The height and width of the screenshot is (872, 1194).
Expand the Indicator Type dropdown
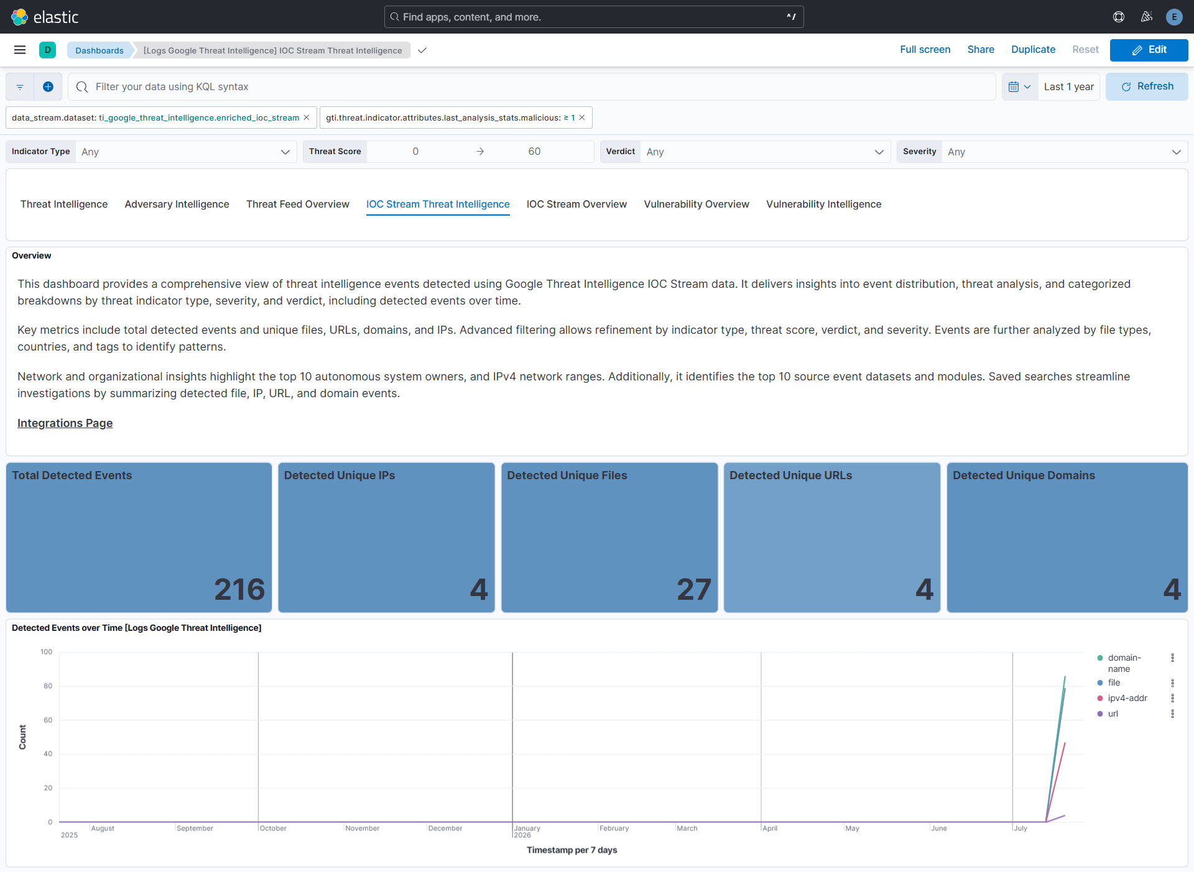tap(186, 152)
